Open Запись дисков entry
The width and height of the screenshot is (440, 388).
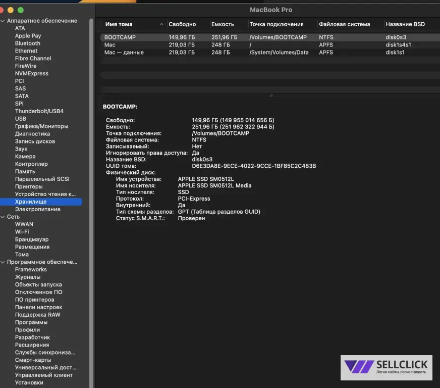point(35,141)
